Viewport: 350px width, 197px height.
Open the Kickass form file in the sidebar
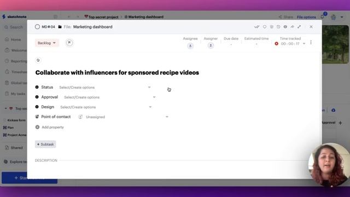pos(15,120)
